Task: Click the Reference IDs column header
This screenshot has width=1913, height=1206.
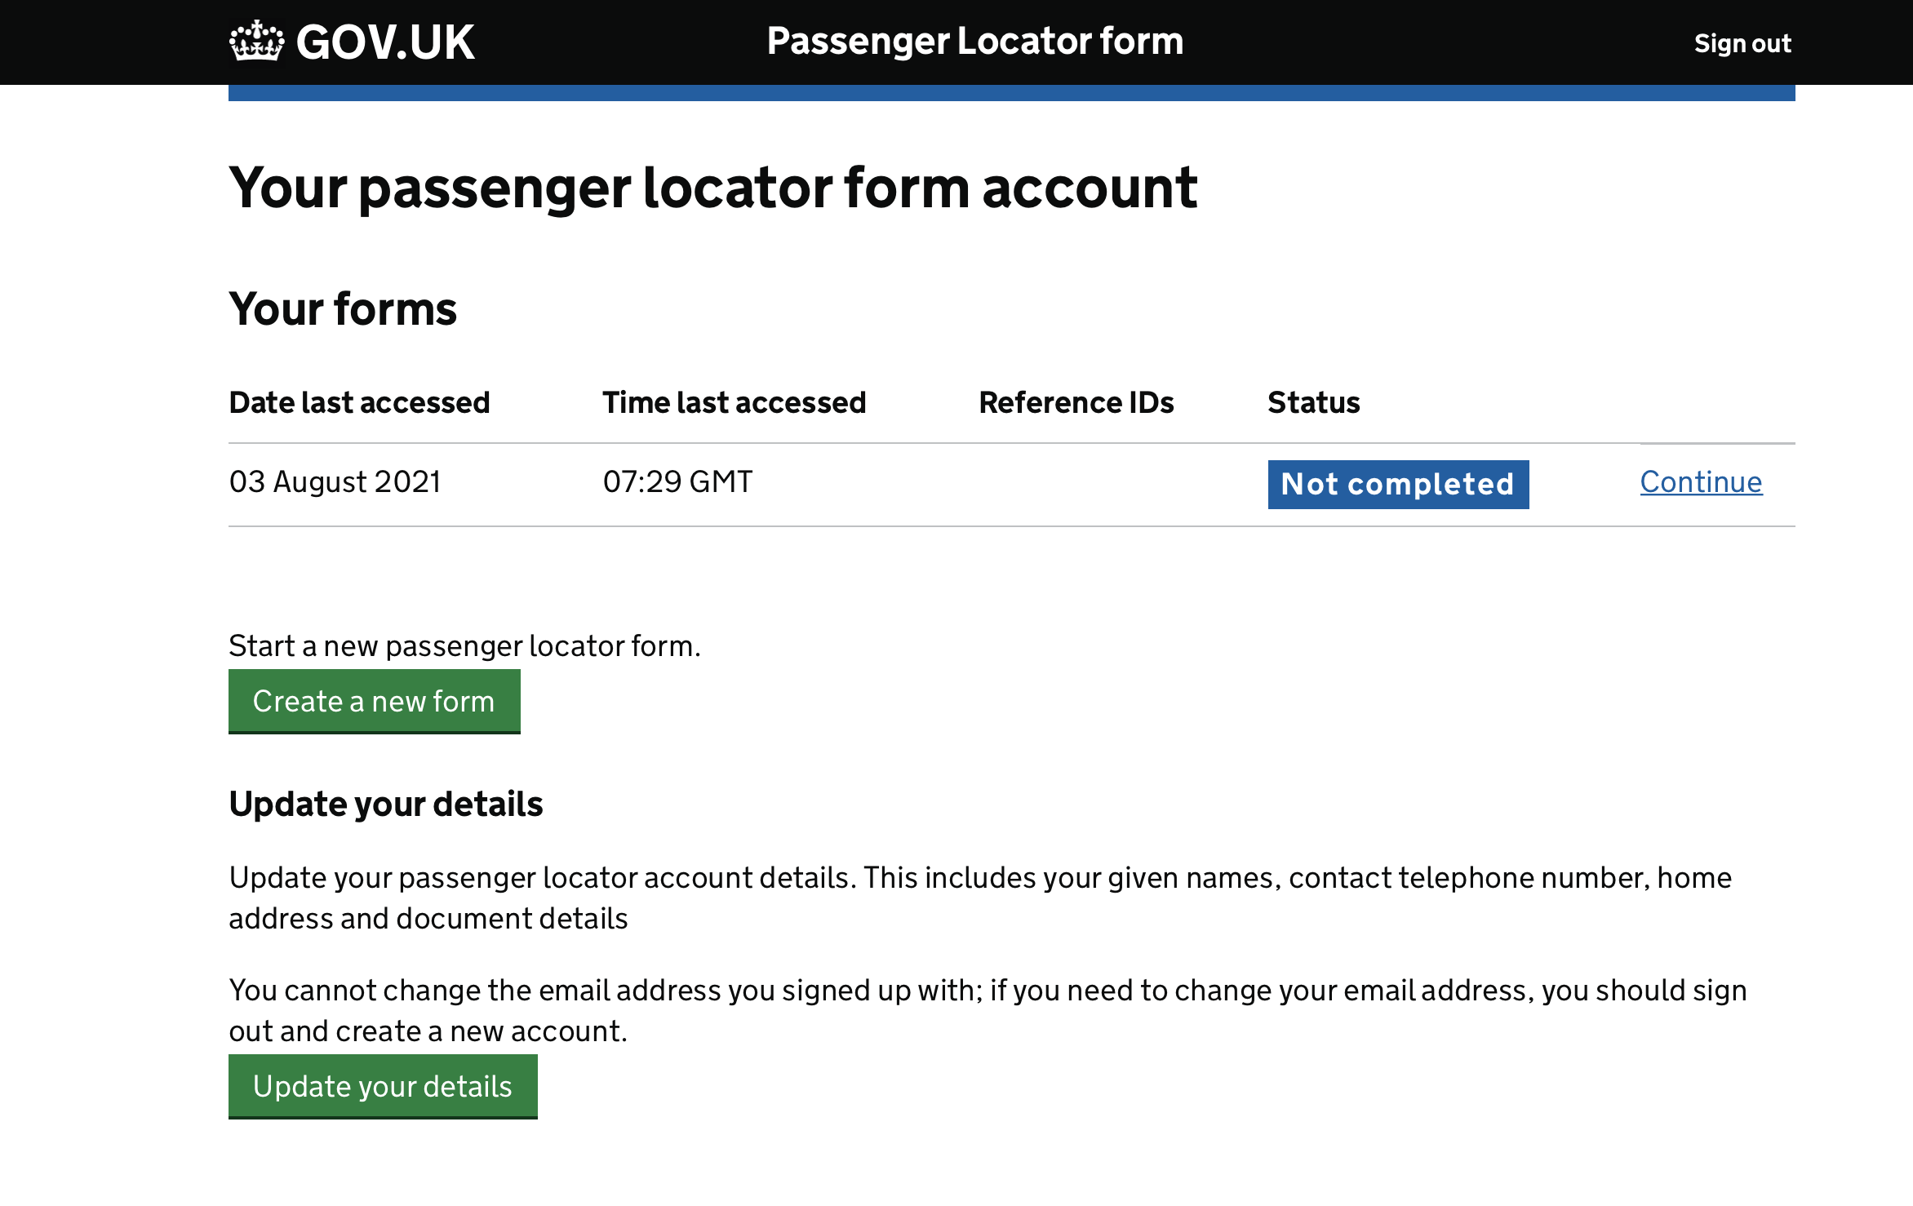Action: click(x=1076, y=402)
